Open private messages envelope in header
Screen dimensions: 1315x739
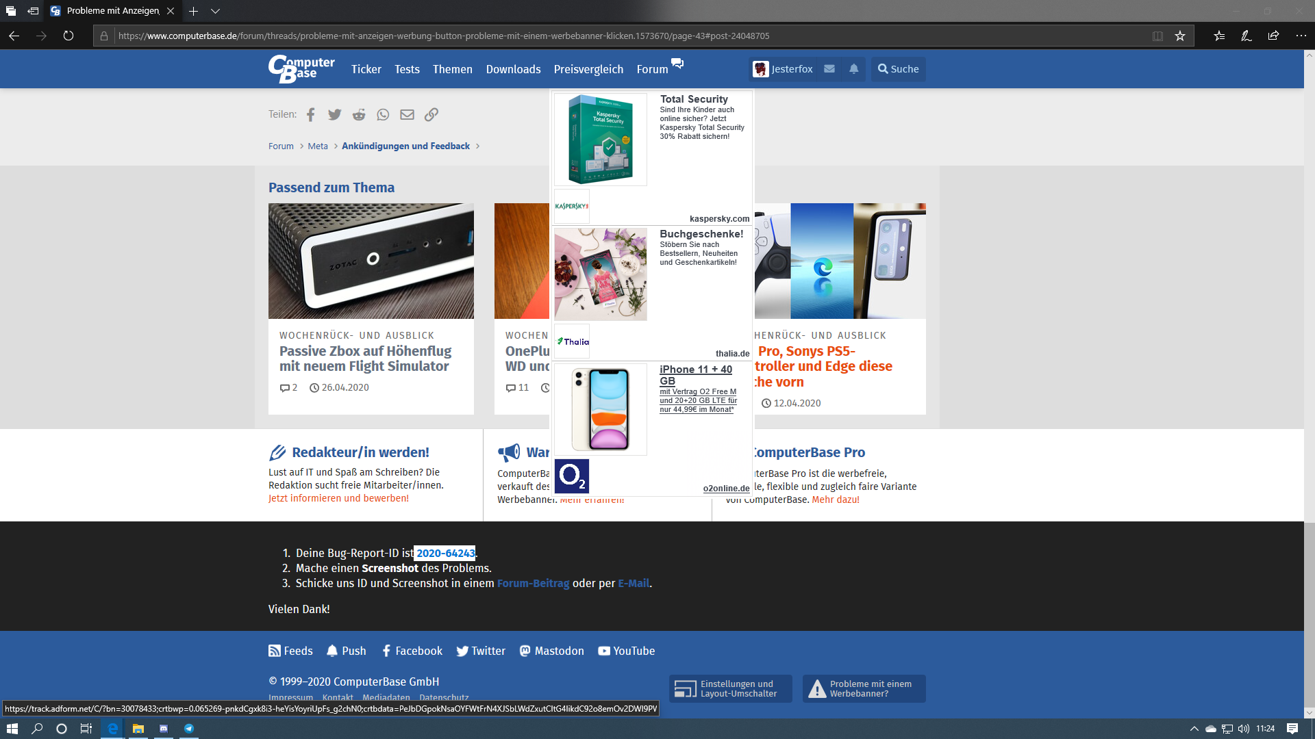coord(829,69)
